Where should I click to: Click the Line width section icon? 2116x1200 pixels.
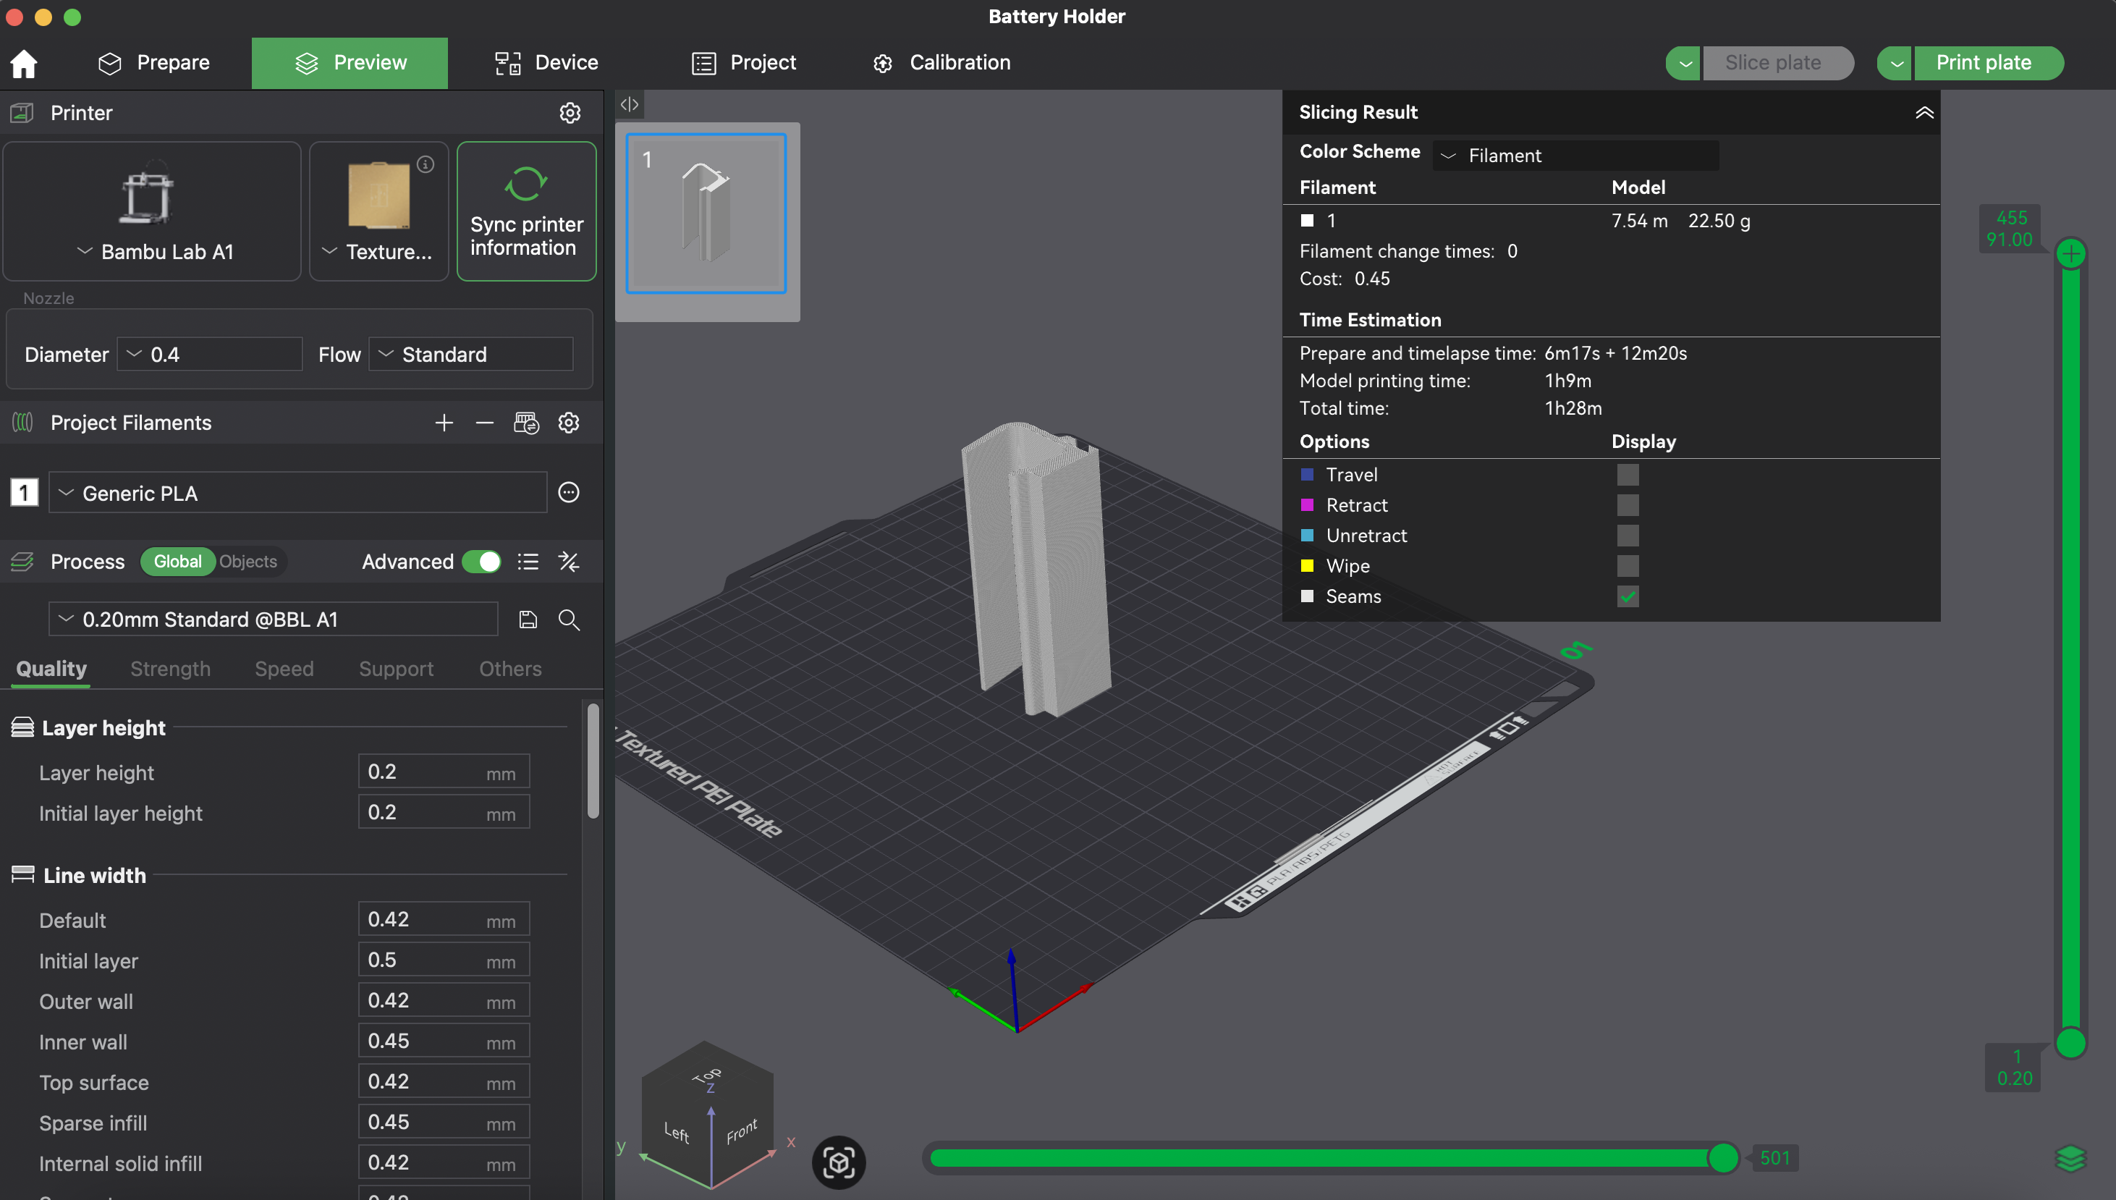pyautogui.click(x=22, y=875)
